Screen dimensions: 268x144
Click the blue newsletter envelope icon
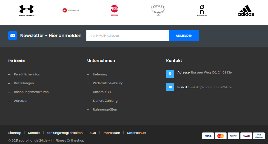click(13, 36)
